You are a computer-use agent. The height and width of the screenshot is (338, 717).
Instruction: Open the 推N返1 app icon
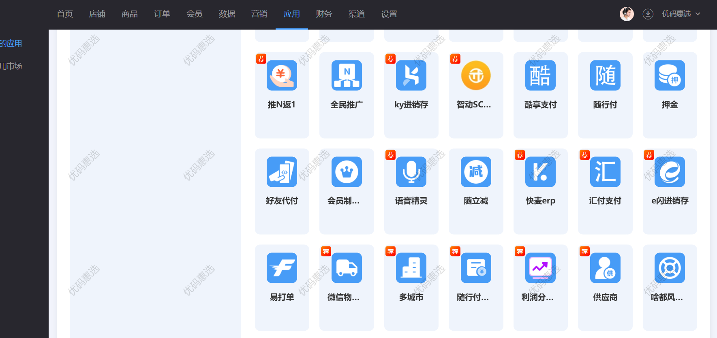(x=282, y=75)
